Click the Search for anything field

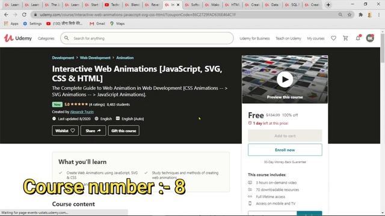[147, 38]
